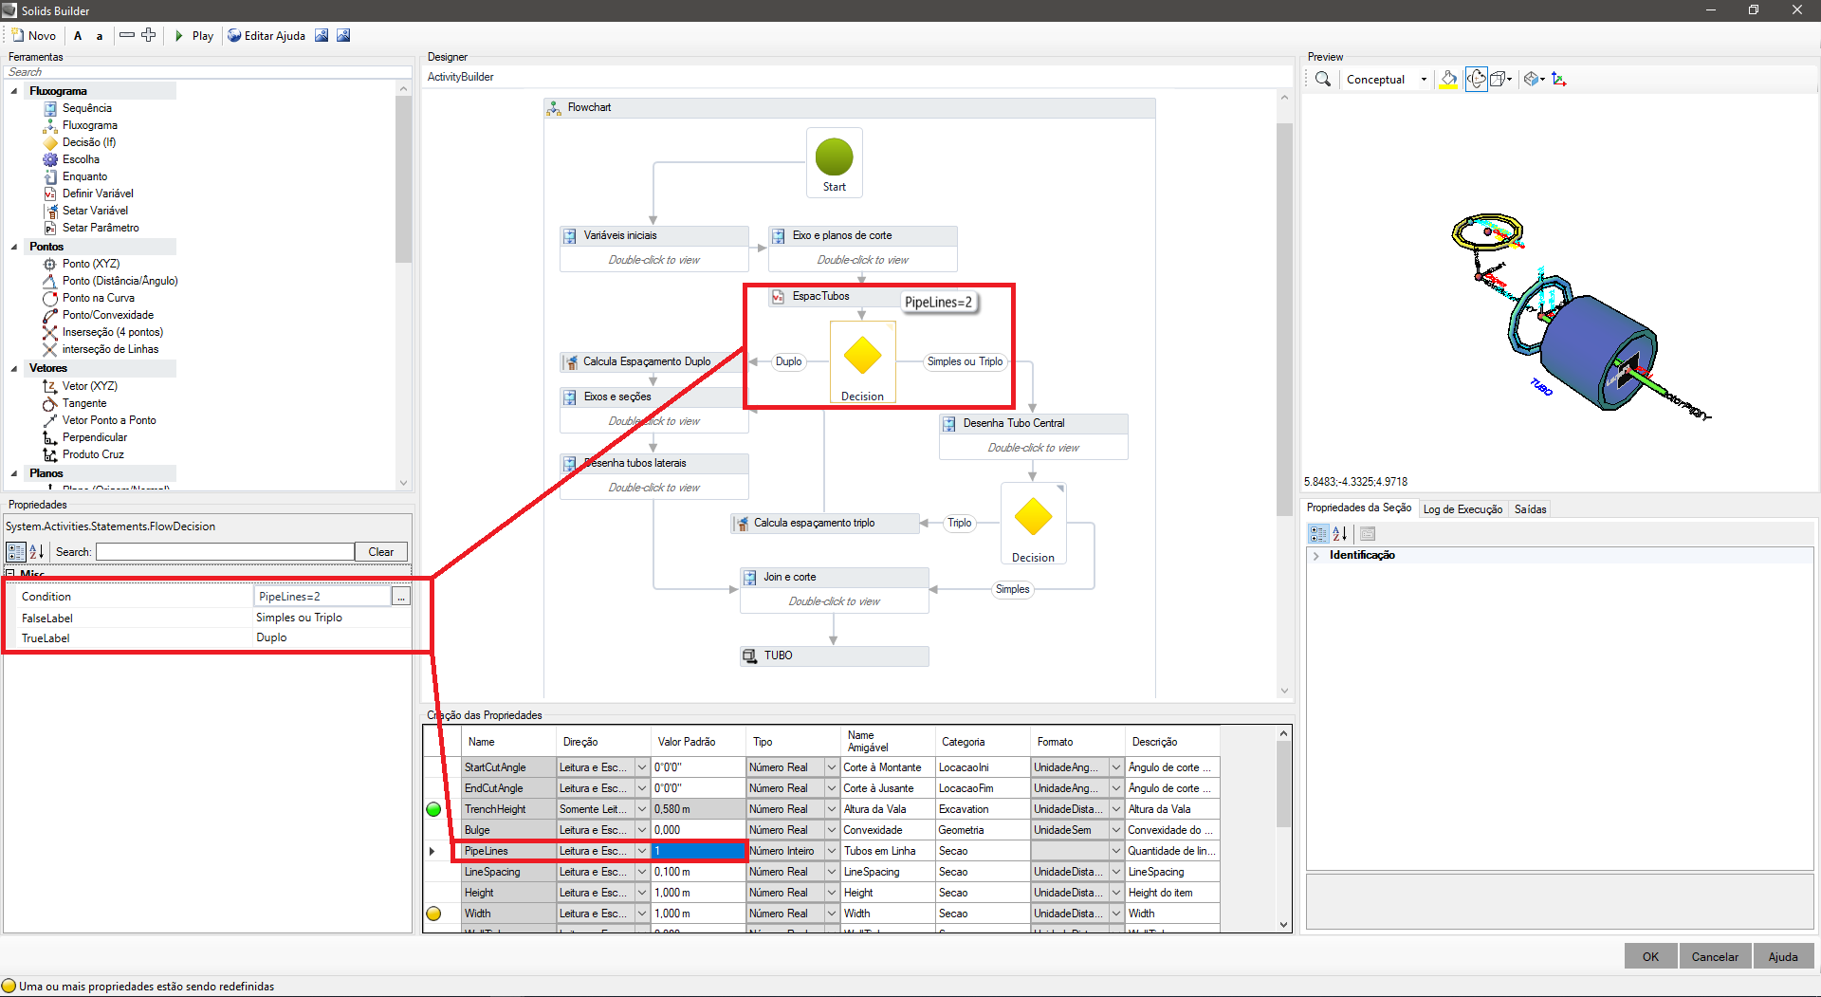The width and height of the screenshot is (1821, 997).
Task: Click the yellow indicator on Width row
Action: coord(433,914)
